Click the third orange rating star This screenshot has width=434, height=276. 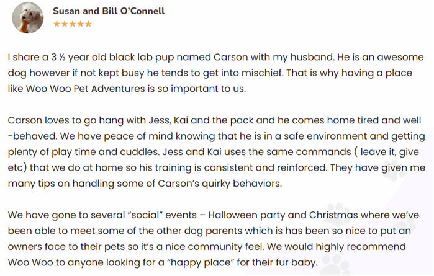73,24
